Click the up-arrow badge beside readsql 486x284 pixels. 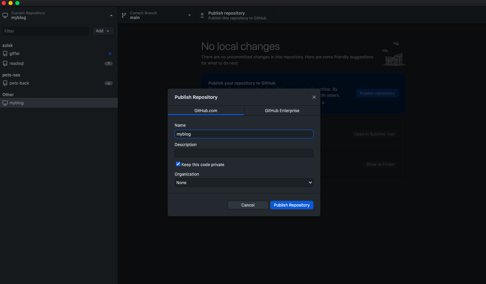pyautogui.click(x=109, y=64)
